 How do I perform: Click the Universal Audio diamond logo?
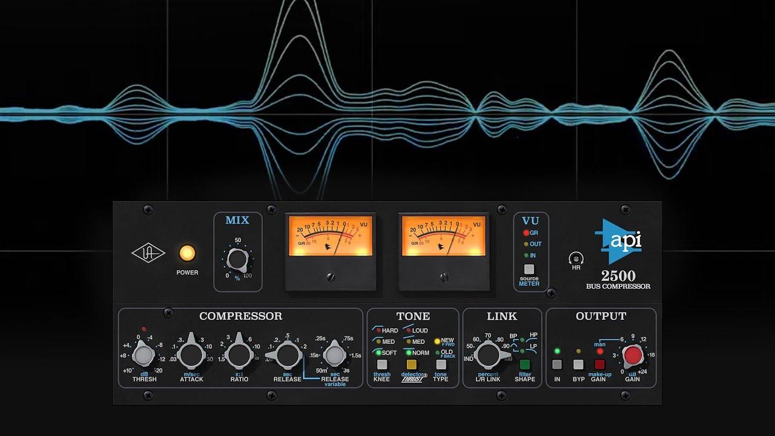(x=148, y=253)
